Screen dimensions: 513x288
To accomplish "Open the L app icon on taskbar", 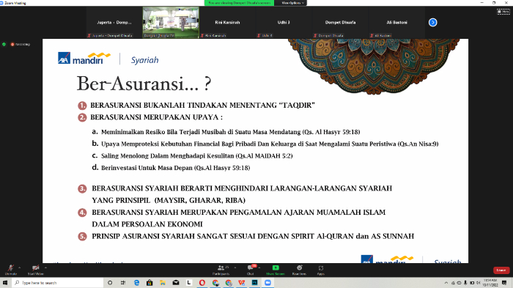I will click(x=189, y=282).
